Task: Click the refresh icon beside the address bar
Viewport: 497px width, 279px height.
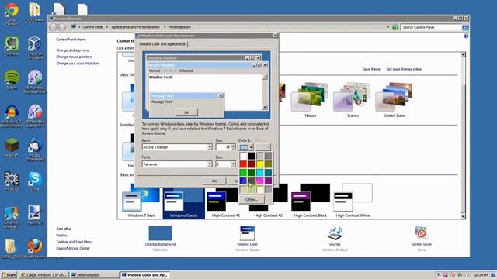Action: 395,27
